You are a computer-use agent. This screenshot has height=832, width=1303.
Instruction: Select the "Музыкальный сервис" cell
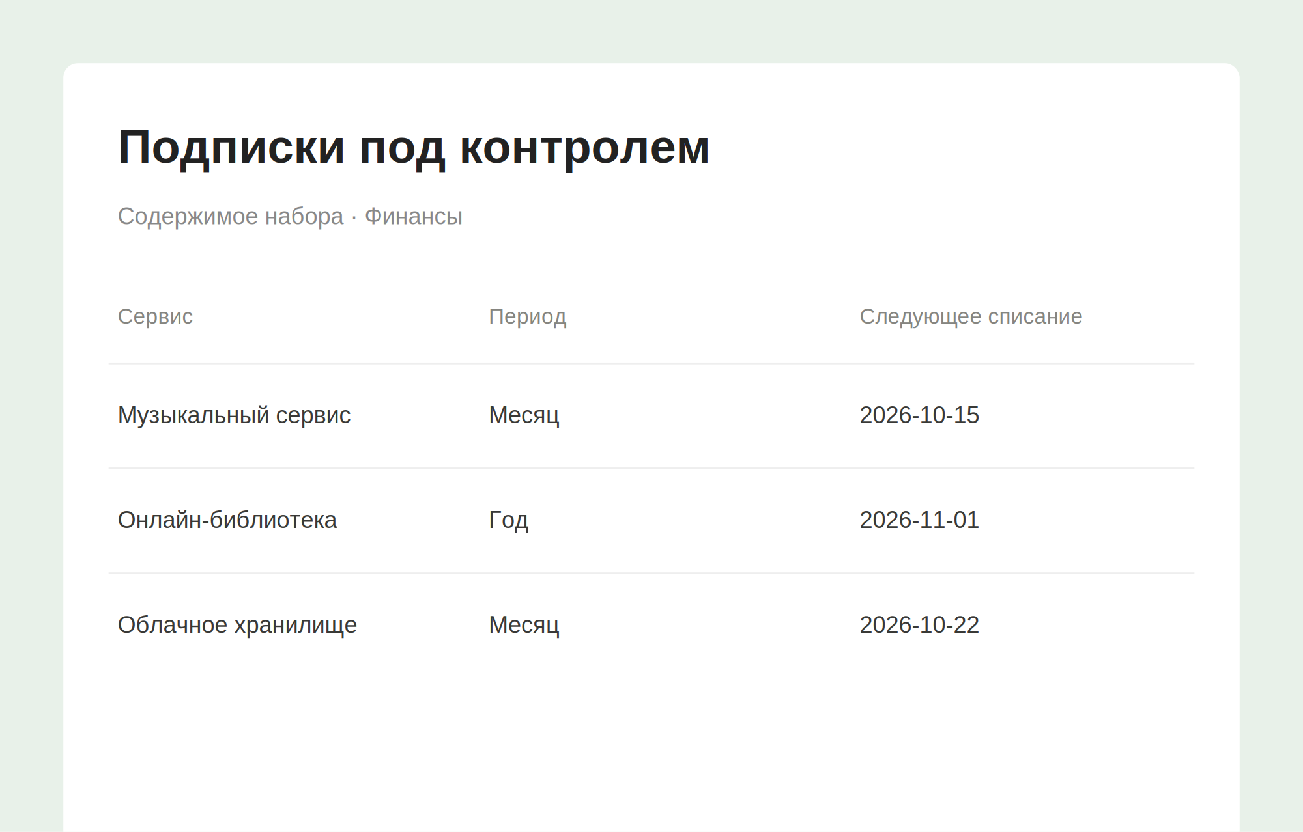[234, 415]
